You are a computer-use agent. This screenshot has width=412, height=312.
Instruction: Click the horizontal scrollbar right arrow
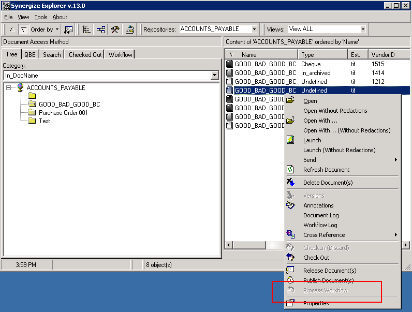(x=406, y=245)
